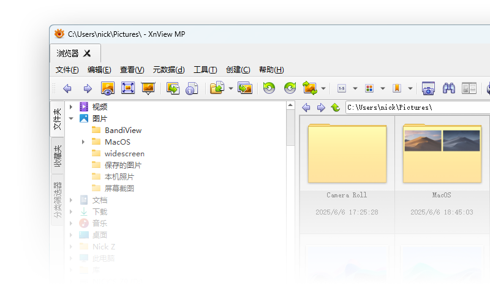
Task: Open the color label dropdown arrow
Action: (383, 88)
